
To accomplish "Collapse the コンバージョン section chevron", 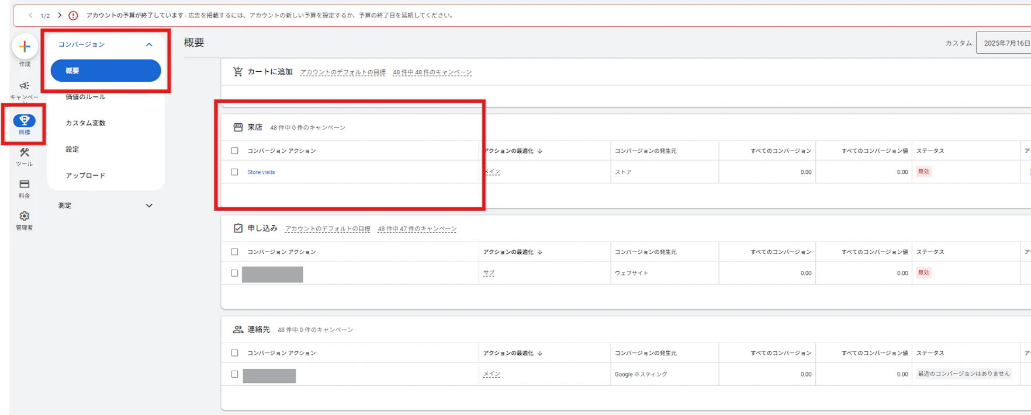I will pyautogui.click(x=149, y=45).
